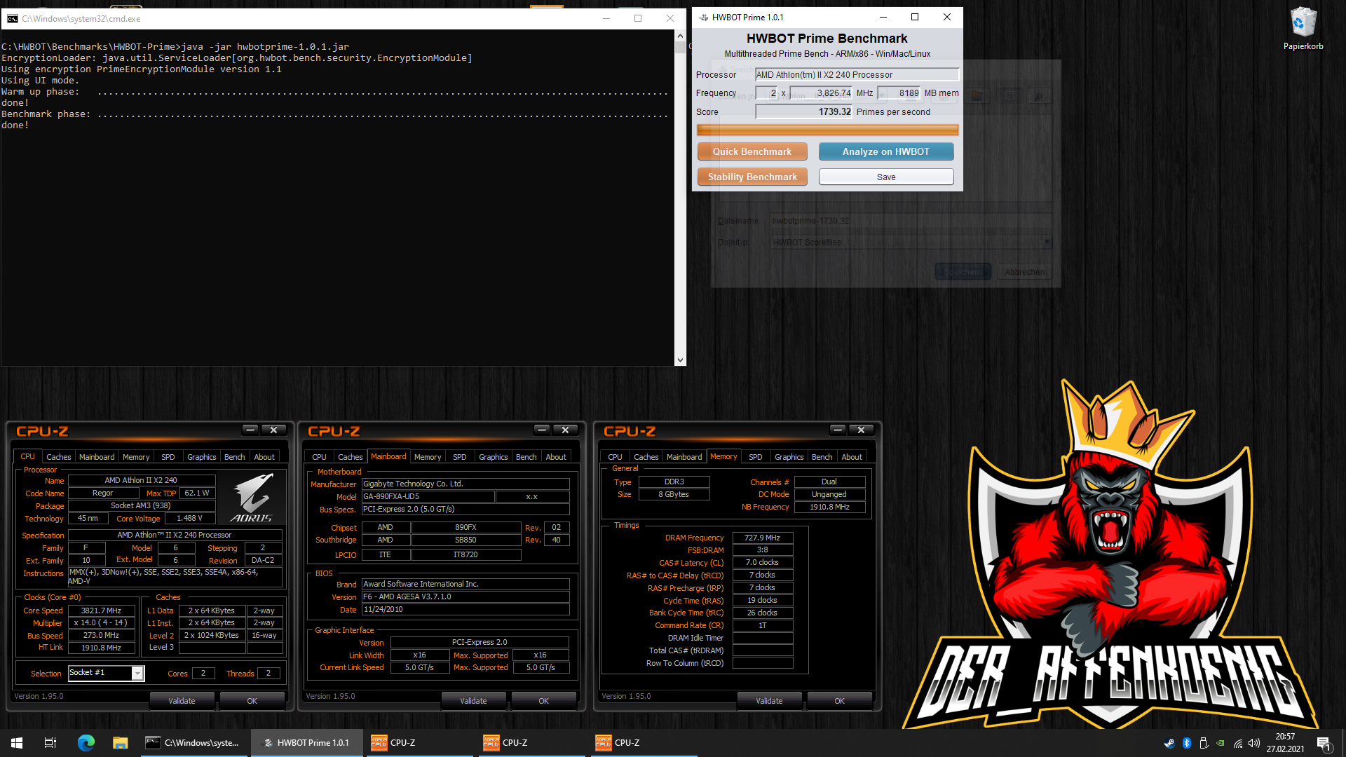Open the Graphics tab in CPU-Z Mainboard window
The width and height of the screenshot is (1346, 757).
[494, 457]
